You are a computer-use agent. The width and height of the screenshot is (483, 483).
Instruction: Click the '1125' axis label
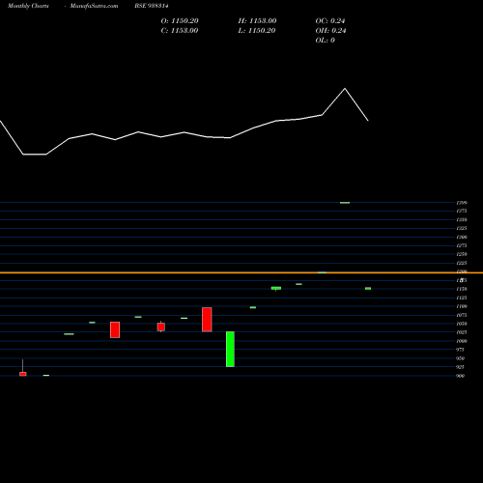point(462,298)
